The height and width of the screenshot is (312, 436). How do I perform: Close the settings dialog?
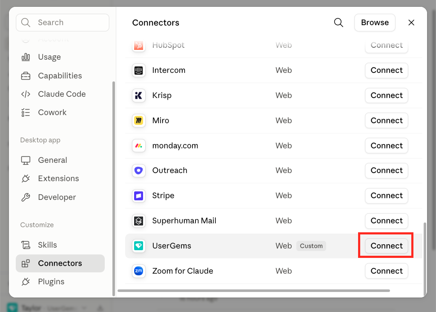[411, 23]
